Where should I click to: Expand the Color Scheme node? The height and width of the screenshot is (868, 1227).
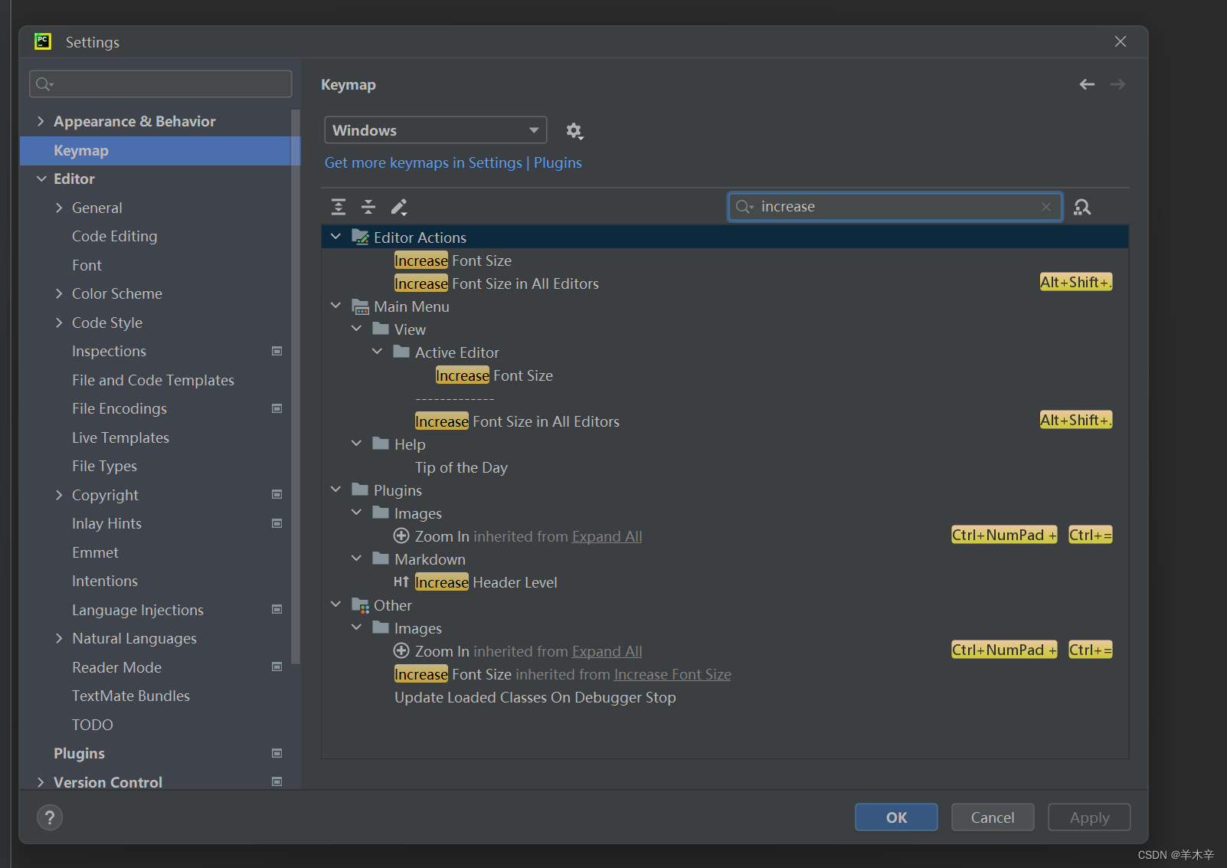[59, 293]
